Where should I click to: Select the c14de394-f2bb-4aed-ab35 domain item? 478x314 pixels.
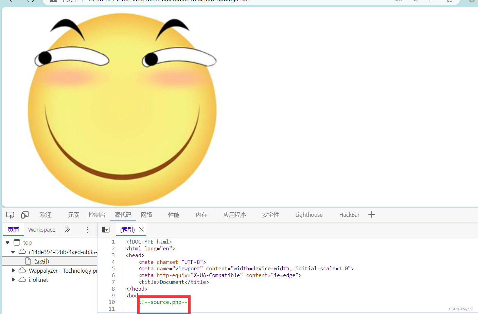(63, 252)
